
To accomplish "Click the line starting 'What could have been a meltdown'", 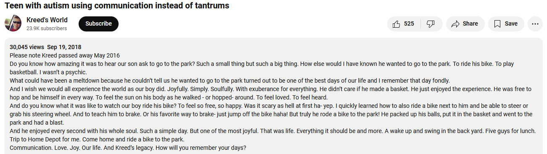I will pos(230,81).
